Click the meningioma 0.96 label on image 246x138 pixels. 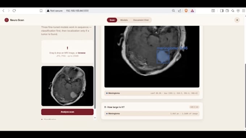coord(172,48)
